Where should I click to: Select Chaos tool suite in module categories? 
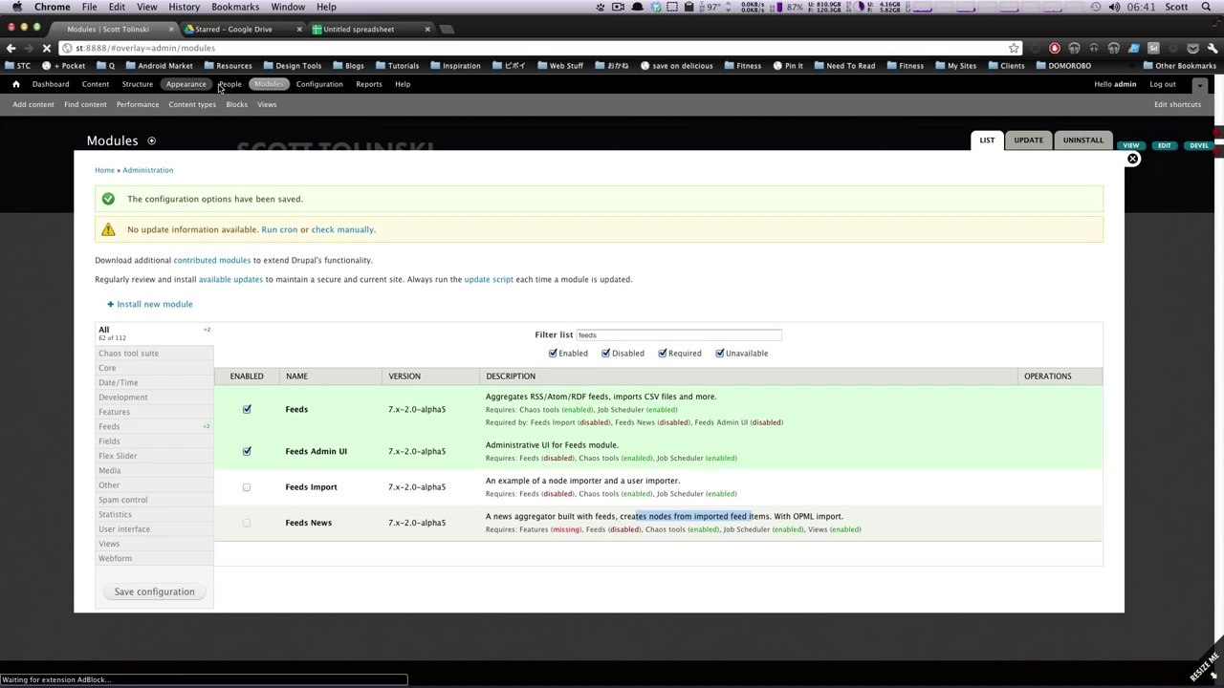click(154, 354)
